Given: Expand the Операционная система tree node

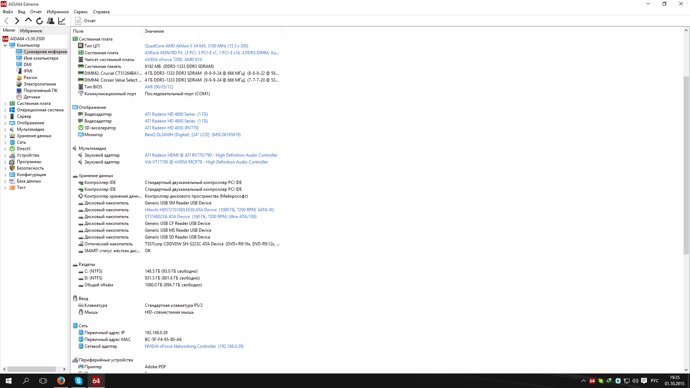Looking at the screenshot, I should coord(5,110).
